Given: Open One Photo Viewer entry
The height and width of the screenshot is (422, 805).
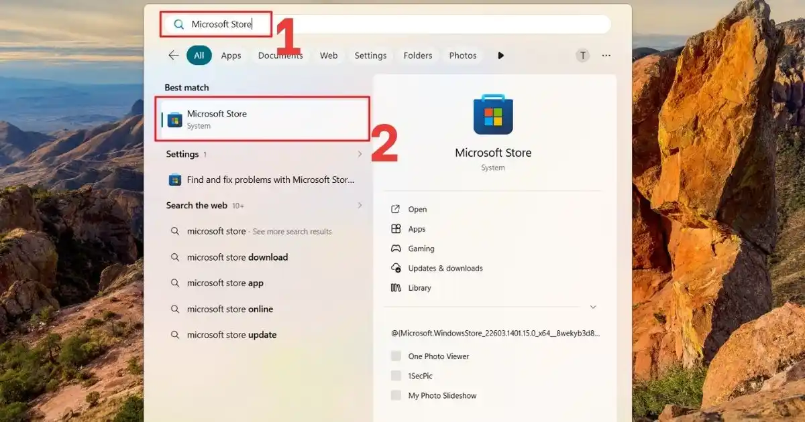Looking at the screenshot, I should point(439,356).
